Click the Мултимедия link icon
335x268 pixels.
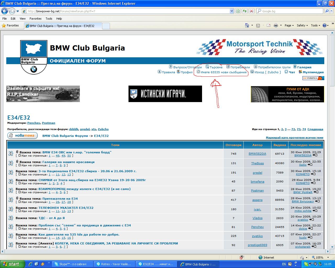point(300,72)
